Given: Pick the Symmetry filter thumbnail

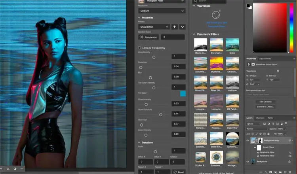Looking at the screenshot, I should [x=216, y=157].
